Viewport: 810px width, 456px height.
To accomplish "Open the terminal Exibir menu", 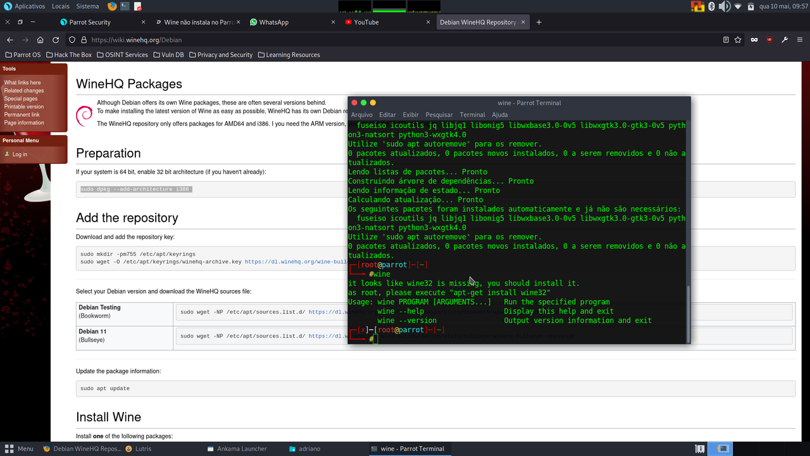I will 411,115.
